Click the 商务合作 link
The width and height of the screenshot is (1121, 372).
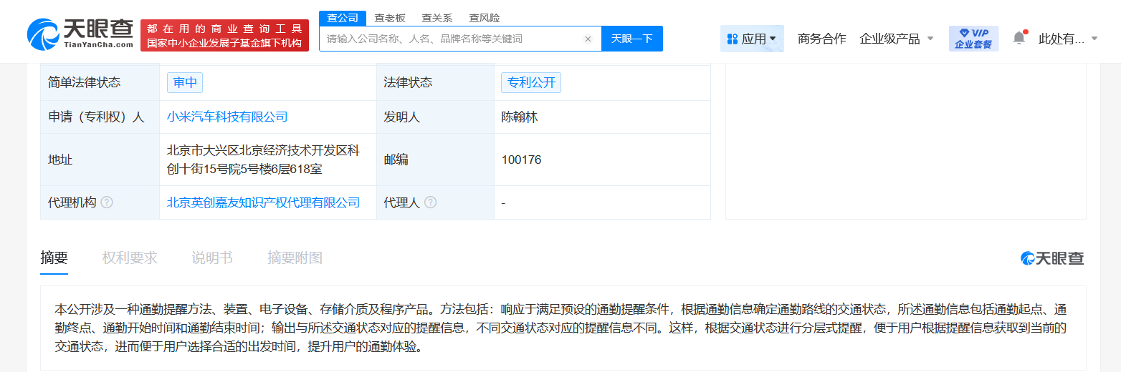[x=821, y=39]
